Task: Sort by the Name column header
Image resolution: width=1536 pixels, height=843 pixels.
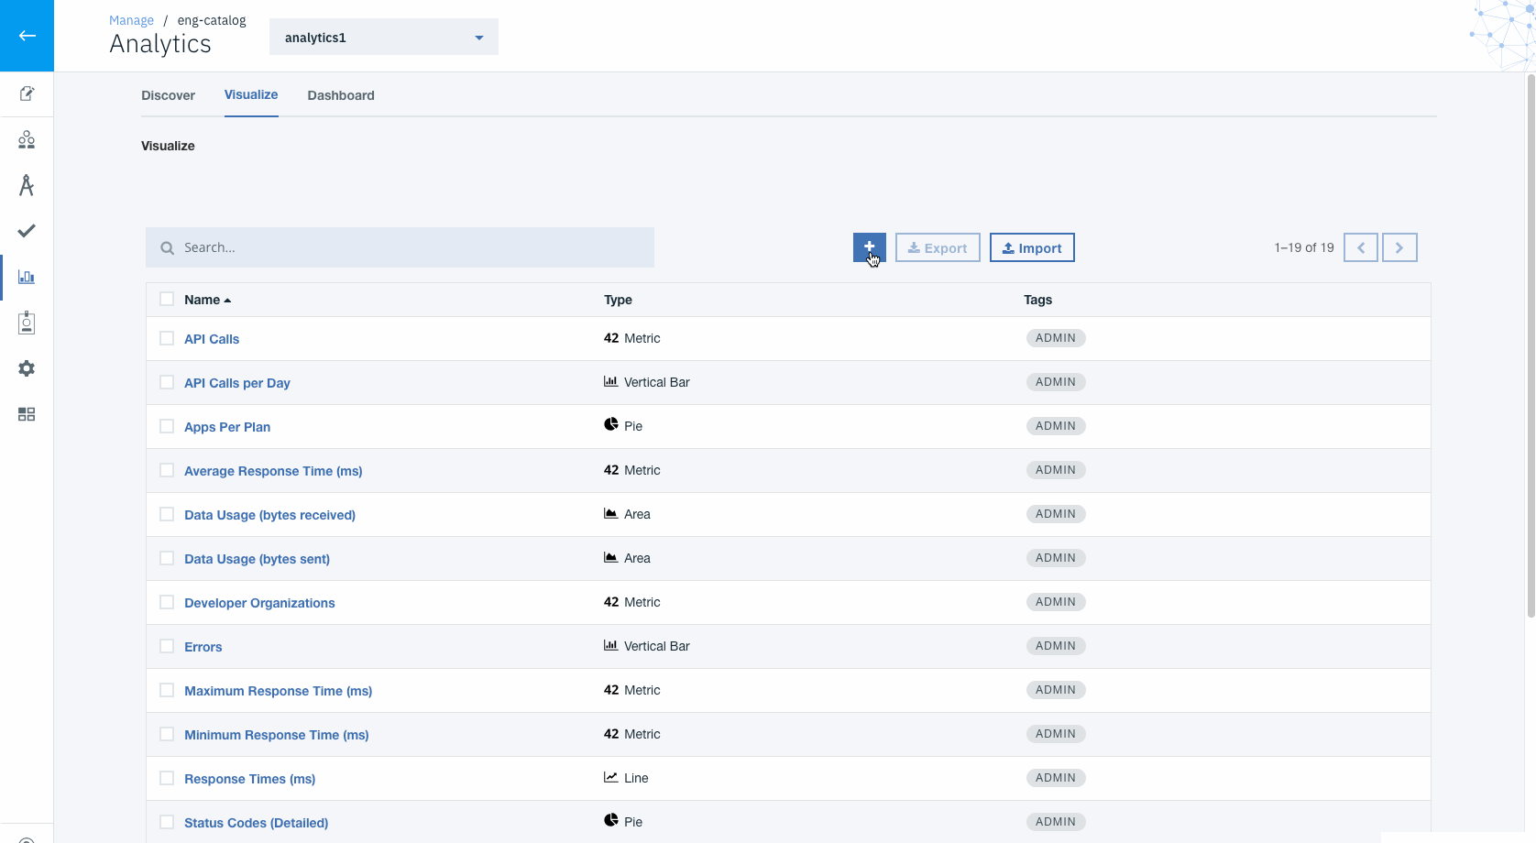Action: point(207,300)
